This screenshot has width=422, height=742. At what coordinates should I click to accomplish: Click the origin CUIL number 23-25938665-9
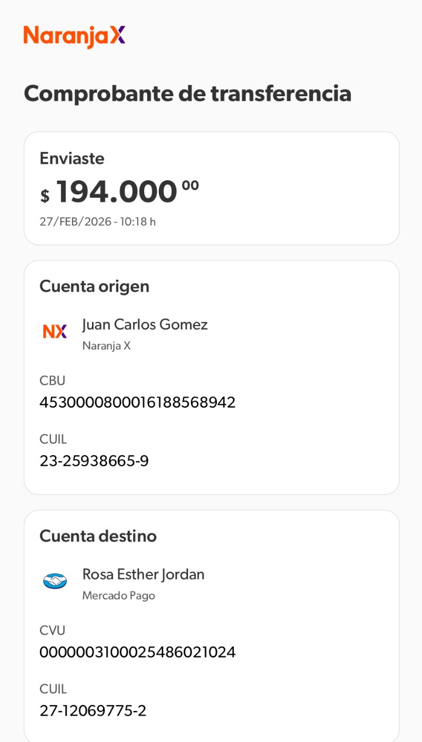pos(94,461)
